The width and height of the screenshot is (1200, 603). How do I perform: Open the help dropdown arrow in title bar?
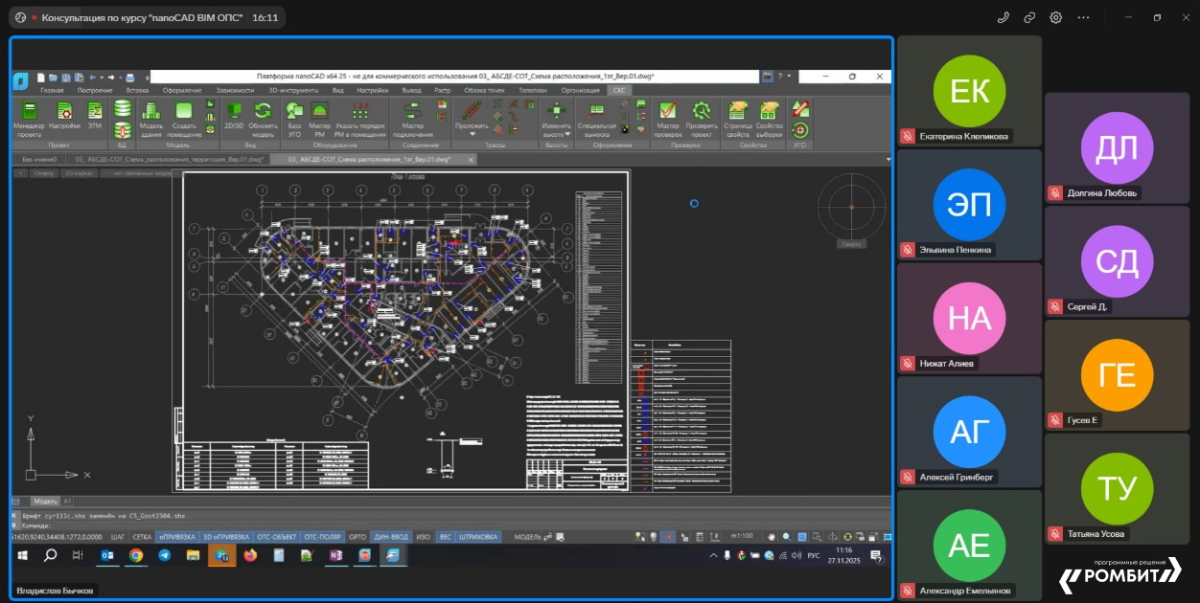[788, 77]
